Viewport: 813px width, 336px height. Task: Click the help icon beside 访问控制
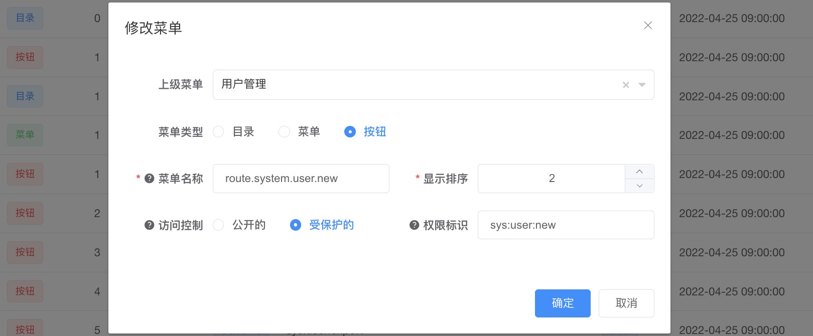(149, 225)
